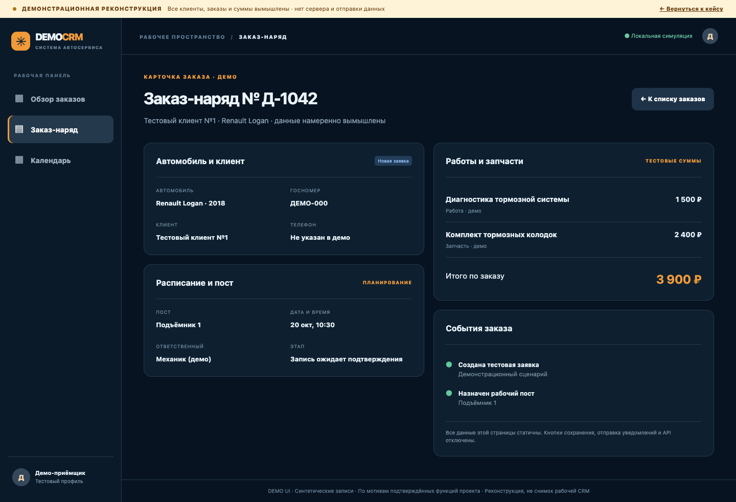Click date value 20 окт, 10:30
This screenshot has width=736, height=502.
(x=312, y=325)
